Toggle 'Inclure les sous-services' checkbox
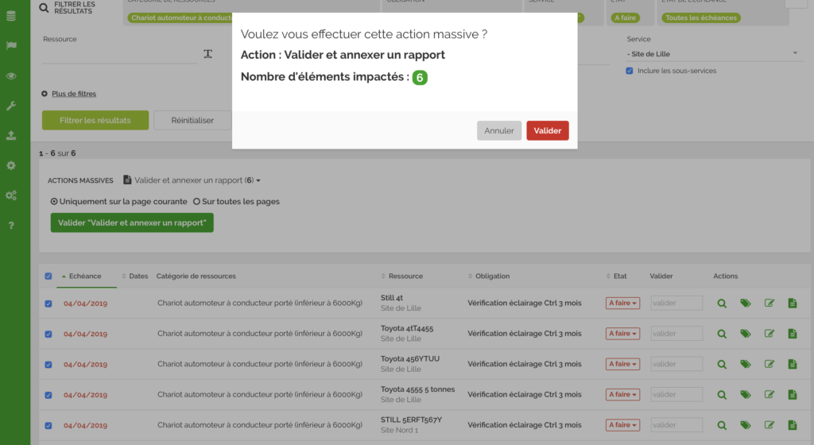 630,71
